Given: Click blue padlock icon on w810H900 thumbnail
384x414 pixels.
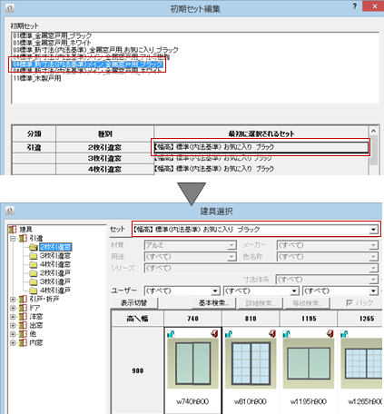Looking at the screenshot, I should 229,334.
